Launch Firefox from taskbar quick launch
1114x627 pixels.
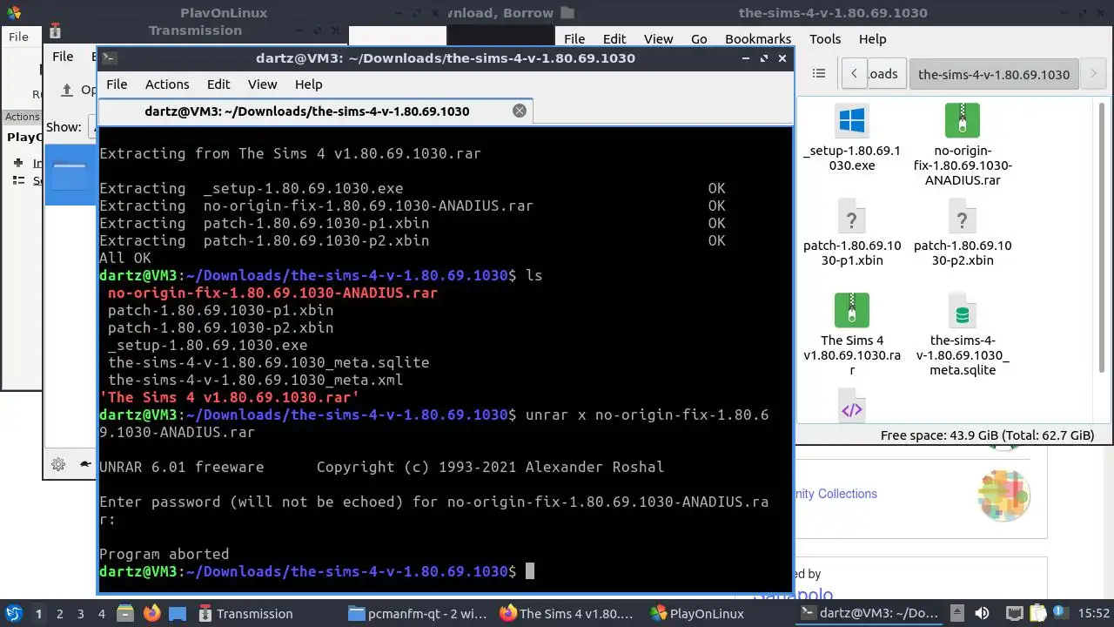(152, 613)
